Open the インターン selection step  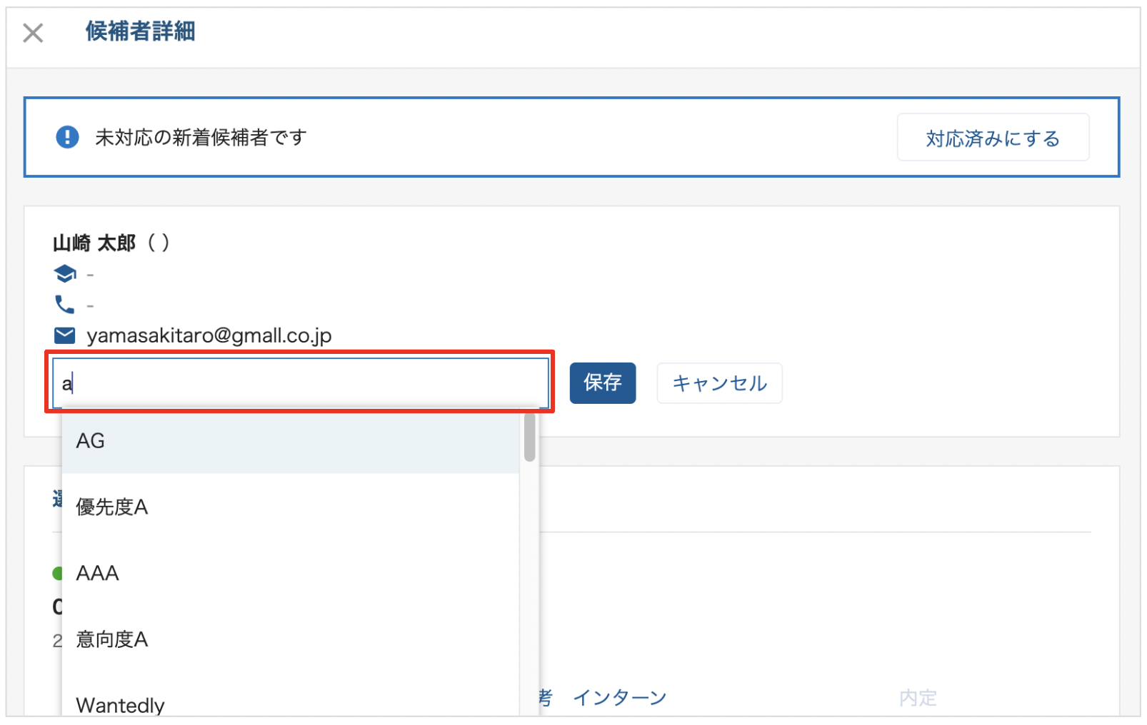pyautogui.click(x=619, y=697)
